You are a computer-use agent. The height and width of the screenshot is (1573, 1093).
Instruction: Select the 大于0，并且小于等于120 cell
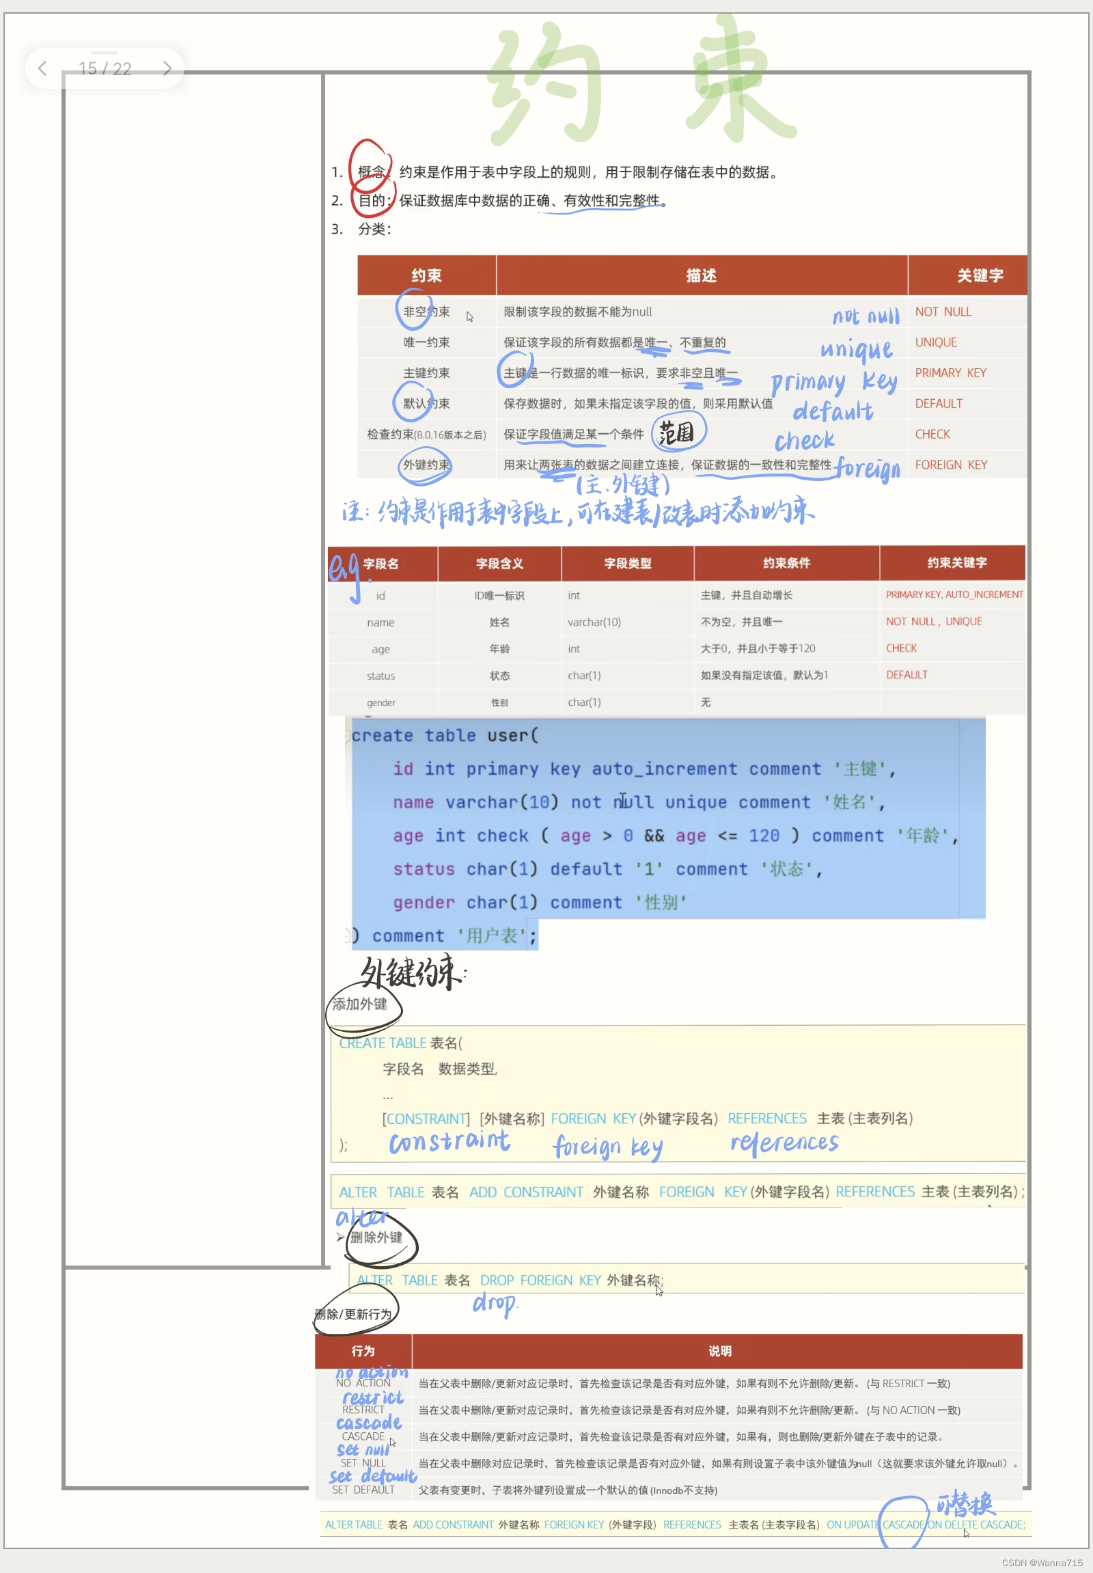click(758, 648)
